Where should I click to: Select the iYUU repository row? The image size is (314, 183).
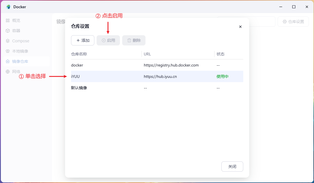pos(157,76)
